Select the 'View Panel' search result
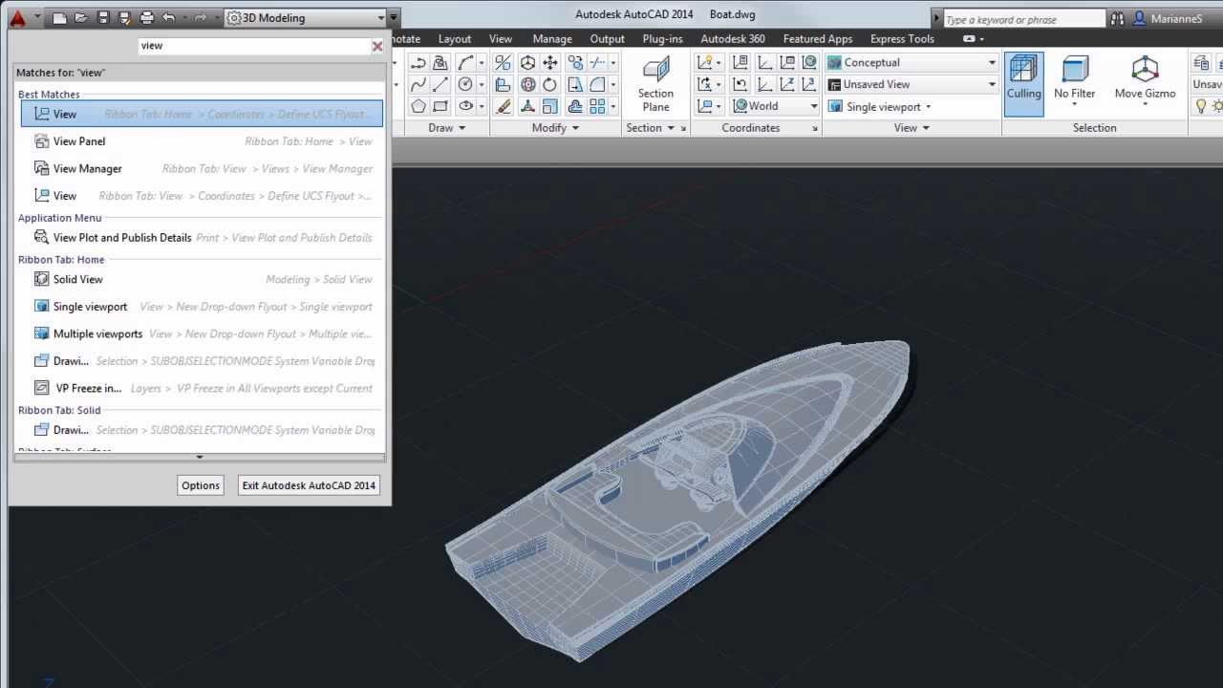The width and height of the screenshot is (1223, 688). point(202,141)
